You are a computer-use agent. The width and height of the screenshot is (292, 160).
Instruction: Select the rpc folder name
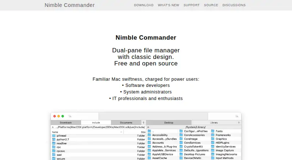pyautogui.click(x=59, y=147)
